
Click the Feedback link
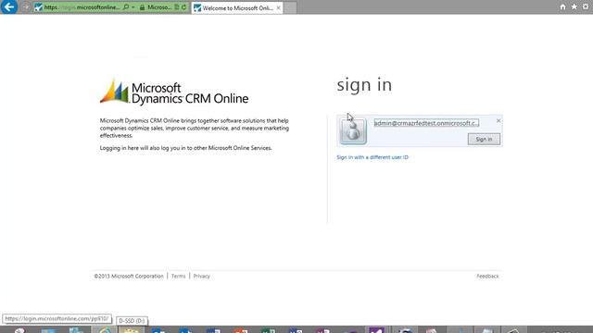(x=487, y=276)
